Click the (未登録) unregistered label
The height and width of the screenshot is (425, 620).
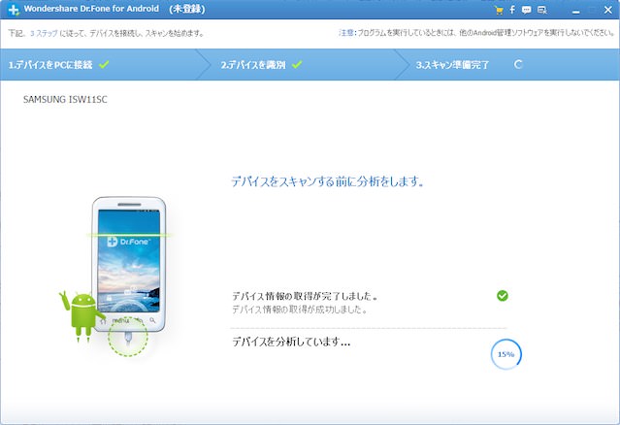pyautogui.click(x=187, y=9)
